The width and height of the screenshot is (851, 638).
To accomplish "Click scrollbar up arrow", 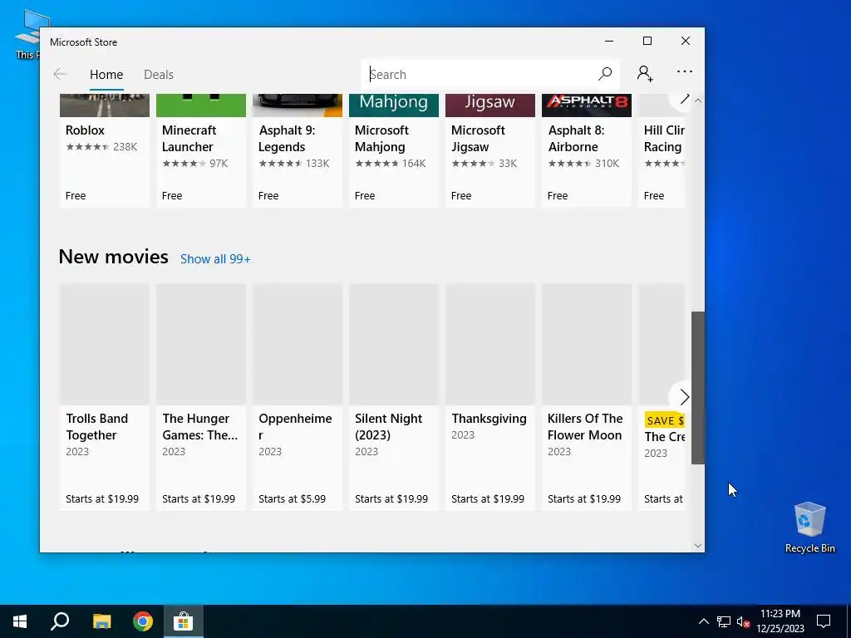I will [698, 101].
